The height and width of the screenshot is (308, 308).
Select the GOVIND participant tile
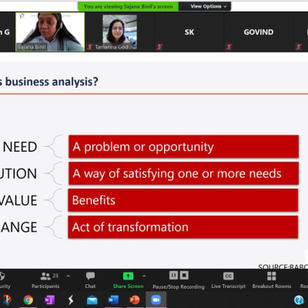(259, 32)
